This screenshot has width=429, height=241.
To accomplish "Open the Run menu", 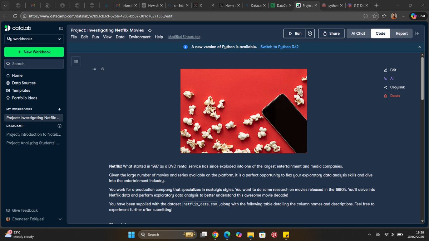I will click(95, 37).
